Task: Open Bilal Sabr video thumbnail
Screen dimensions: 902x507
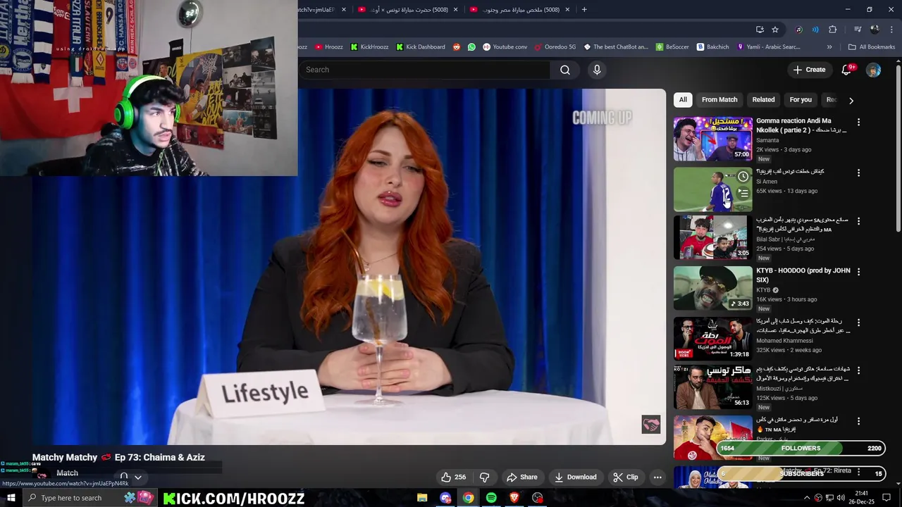Action: (x=712, y=237)
